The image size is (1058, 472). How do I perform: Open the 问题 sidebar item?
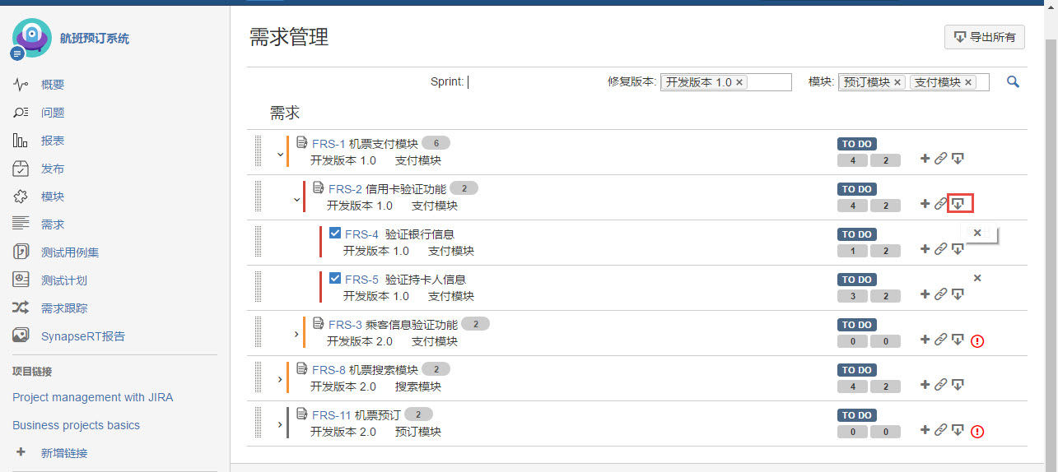pos(53,113)
